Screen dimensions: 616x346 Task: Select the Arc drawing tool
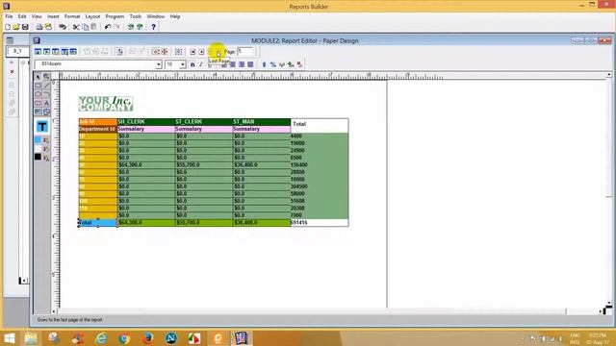click(x=46, y=94)
